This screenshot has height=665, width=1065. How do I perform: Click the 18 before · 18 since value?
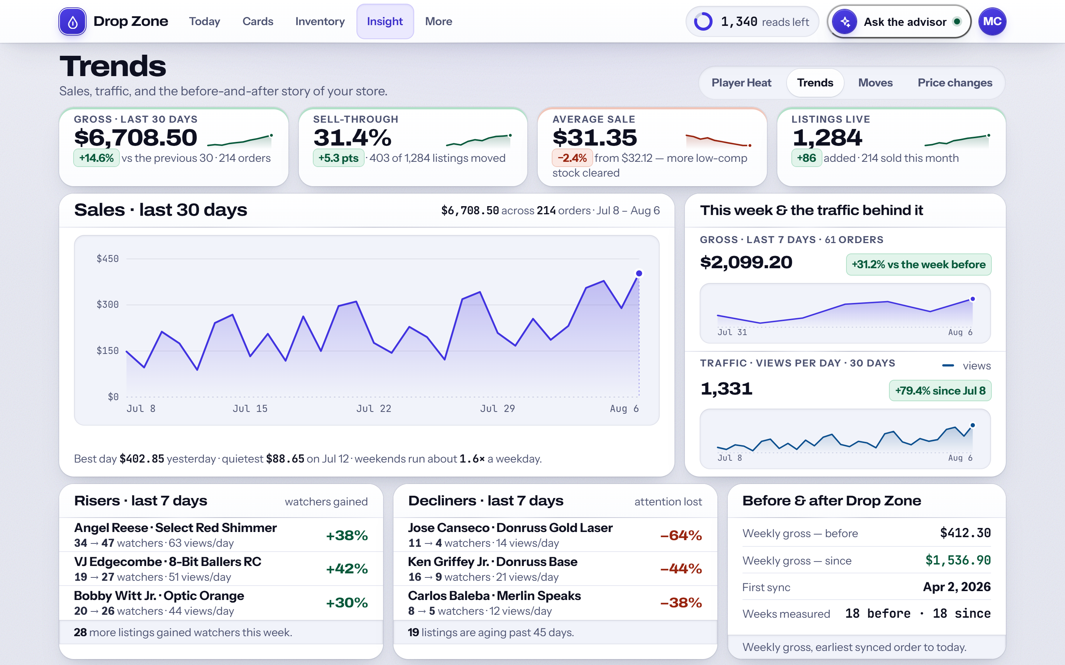[x=917, y=614]
